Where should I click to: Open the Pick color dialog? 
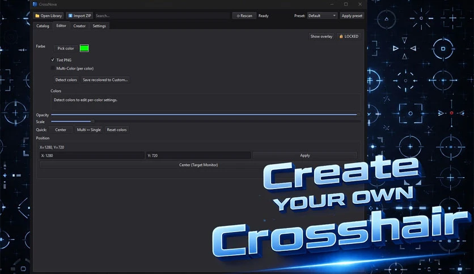pyautogui.click(x=66, y=48)
